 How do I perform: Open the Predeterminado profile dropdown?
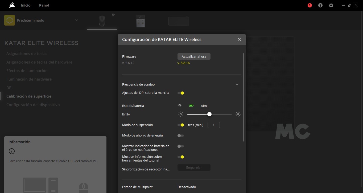[x=77, y=20]
